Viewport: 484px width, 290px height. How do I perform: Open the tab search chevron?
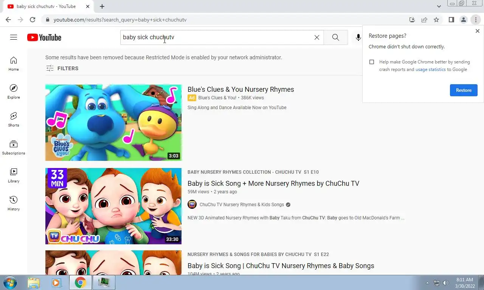[439, 6]
